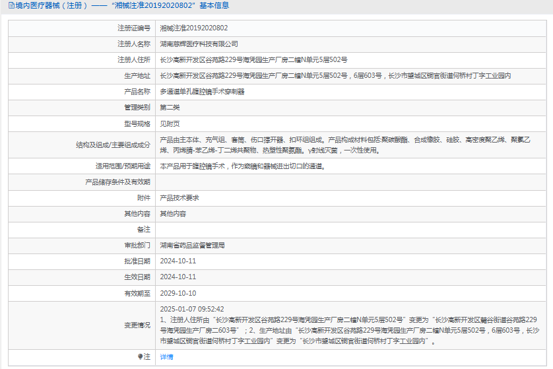Click the 变更情况 label
553x369 pixels.
(137, 325)
